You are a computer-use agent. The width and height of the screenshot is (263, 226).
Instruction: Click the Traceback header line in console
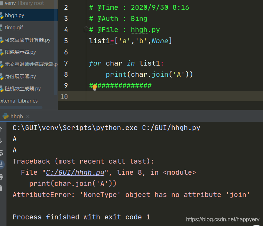pos(83,161)
